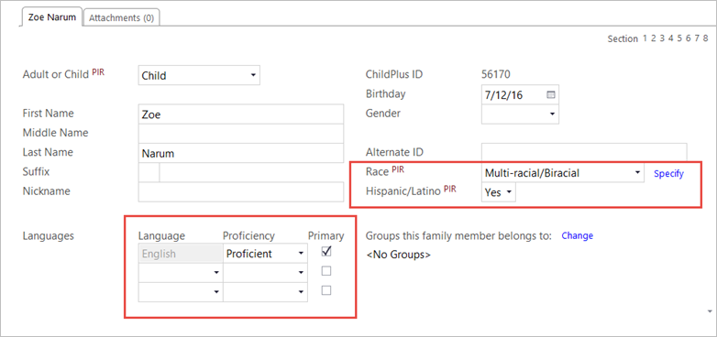Select a language in second row dropdown

[181, 273]
